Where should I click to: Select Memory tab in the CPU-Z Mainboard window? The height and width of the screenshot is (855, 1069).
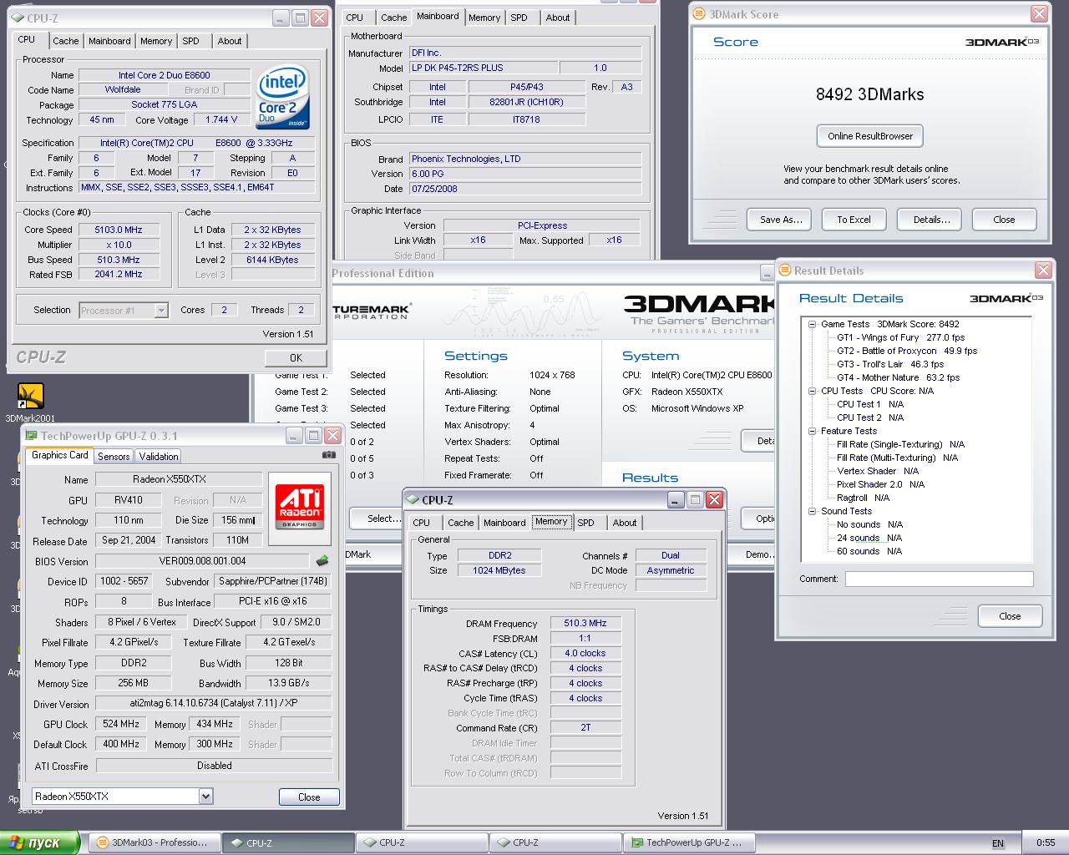(484, 18)
